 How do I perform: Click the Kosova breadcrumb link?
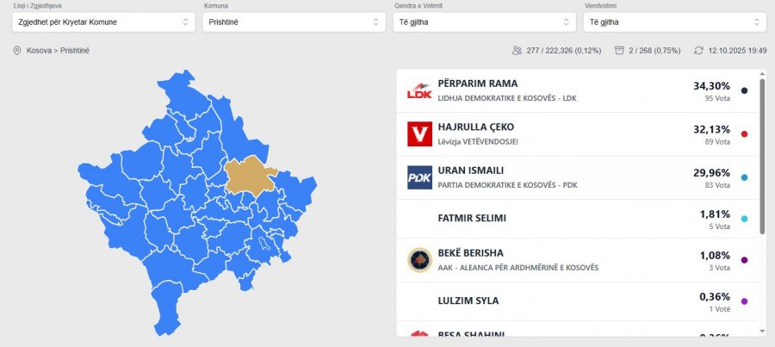(40, 51)
